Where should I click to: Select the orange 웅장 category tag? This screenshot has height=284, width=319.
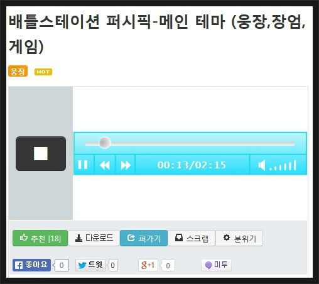(x=18, y=71)
